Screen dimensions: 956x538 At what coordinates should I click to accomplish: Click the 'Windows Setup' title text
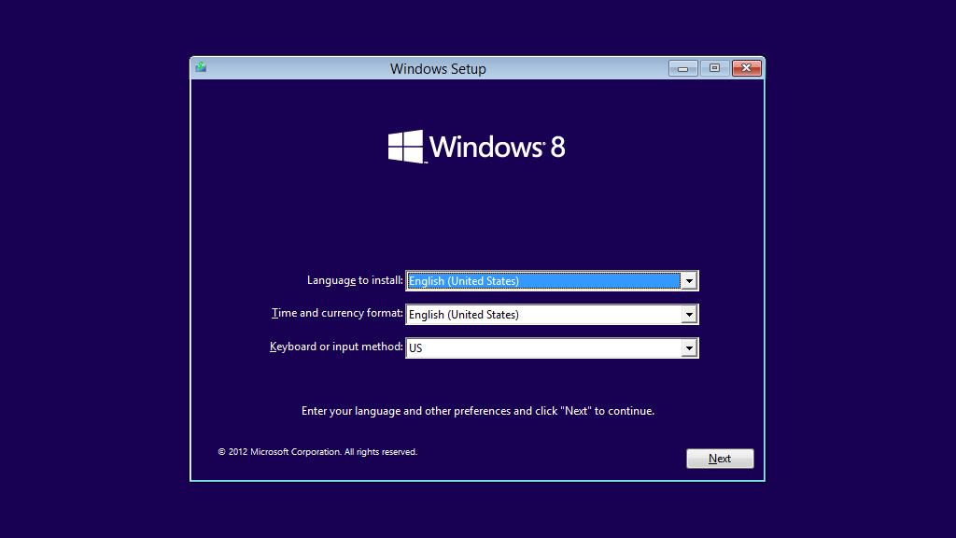[x=438, y=69]
